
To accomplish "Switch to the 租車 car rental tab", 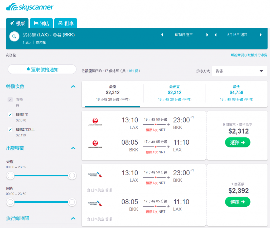I will 66,23.
